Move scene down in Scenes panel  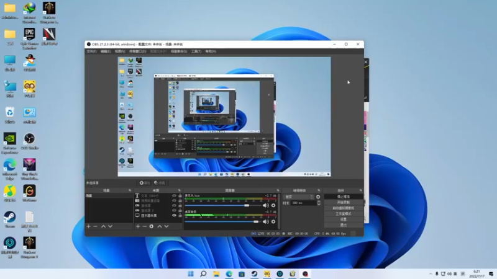(111, 226)
